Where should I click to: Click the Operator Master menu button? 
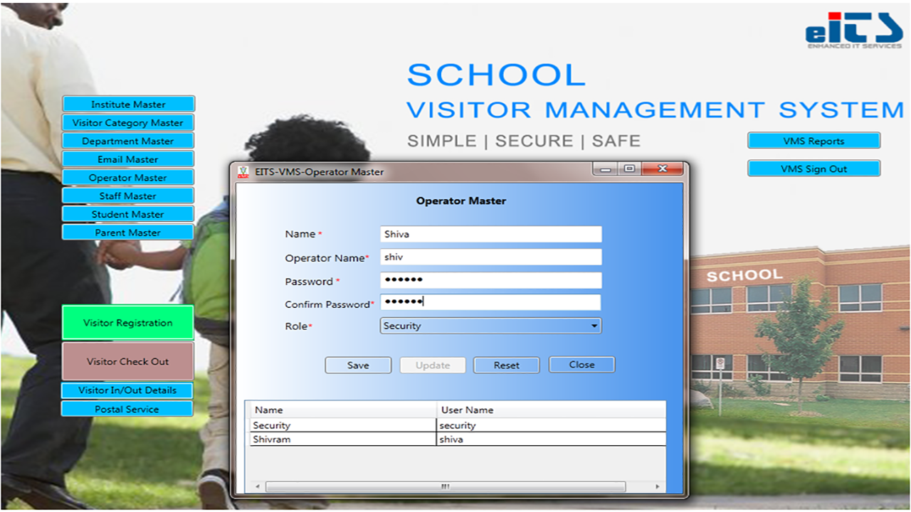click(128, 178)
